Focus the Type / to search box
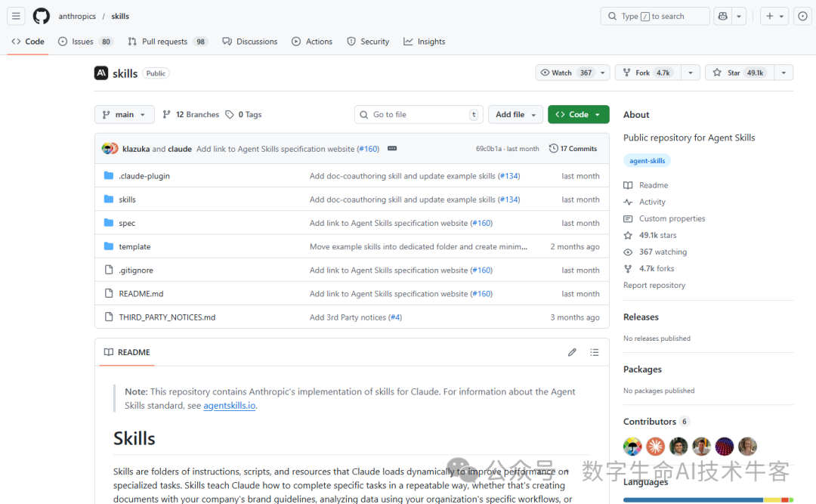Viewport: 816px width, 504px height. pyautogui.click(x=655, y=16)
